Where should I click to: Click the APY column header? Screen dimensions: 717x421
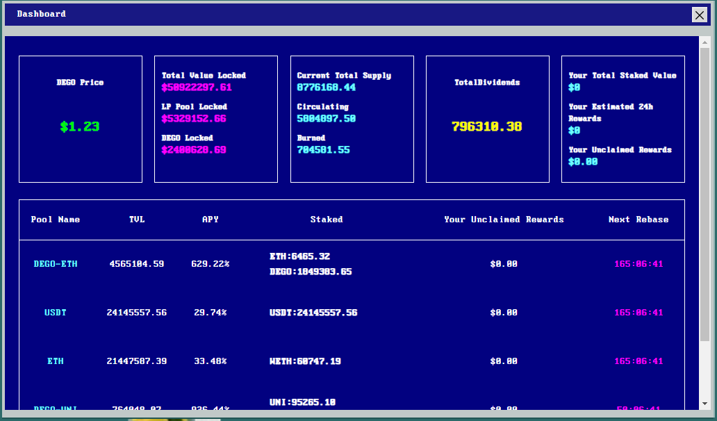(211, 220)
